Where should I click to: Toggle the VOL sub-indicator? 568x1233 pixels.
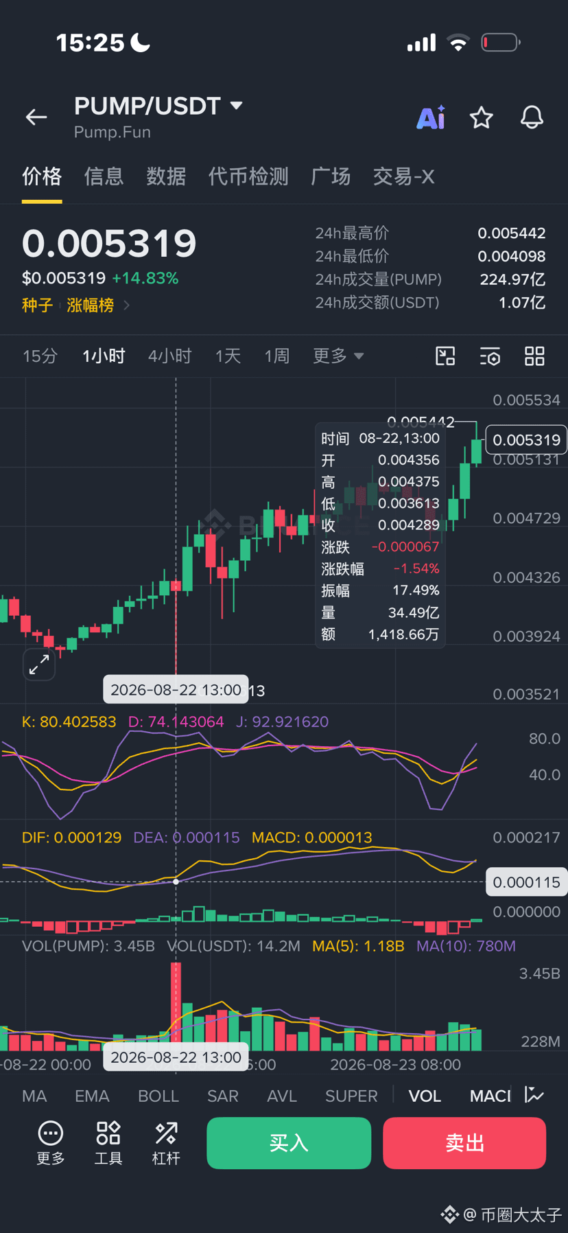pos(425,1096)
